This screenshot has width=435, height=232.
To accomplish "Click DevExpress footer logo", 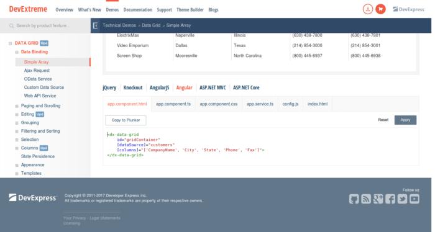I will point(32,198).
